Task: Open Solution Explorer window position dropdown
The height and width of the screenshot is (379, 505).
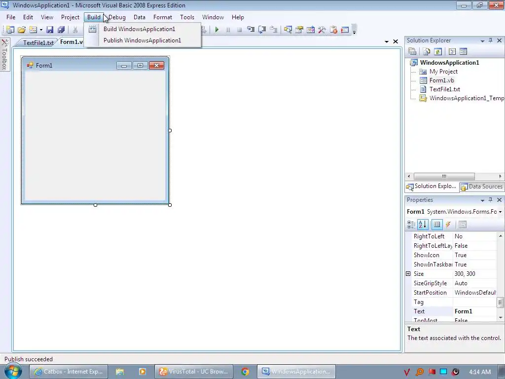Action: click(x=482, y=40)
